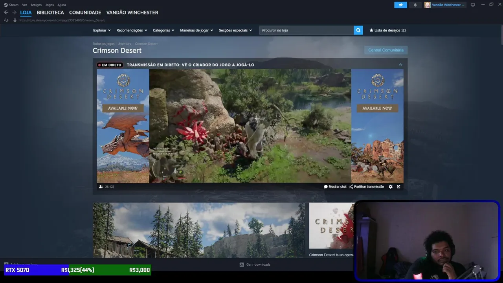Click the Crimson Desert page title
The width and height of the screenshot is (503, 283).
117,51
